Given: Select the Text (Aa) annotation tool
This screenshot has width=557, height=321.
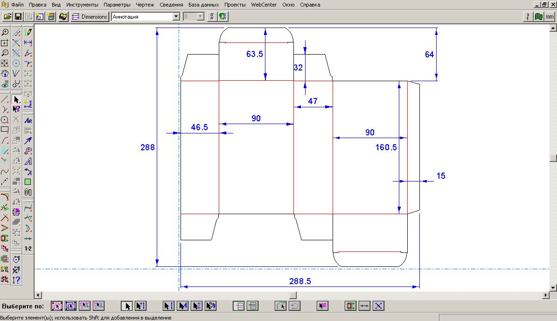Looking at the screenshot, I should coord(28,120).
